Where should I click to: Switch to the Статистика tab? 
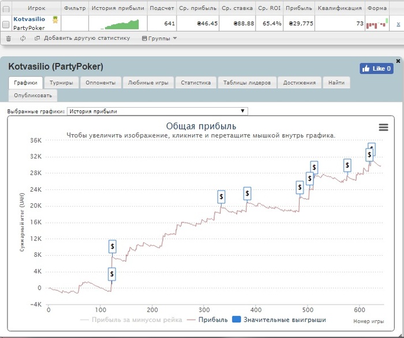(x=196, y=83)
